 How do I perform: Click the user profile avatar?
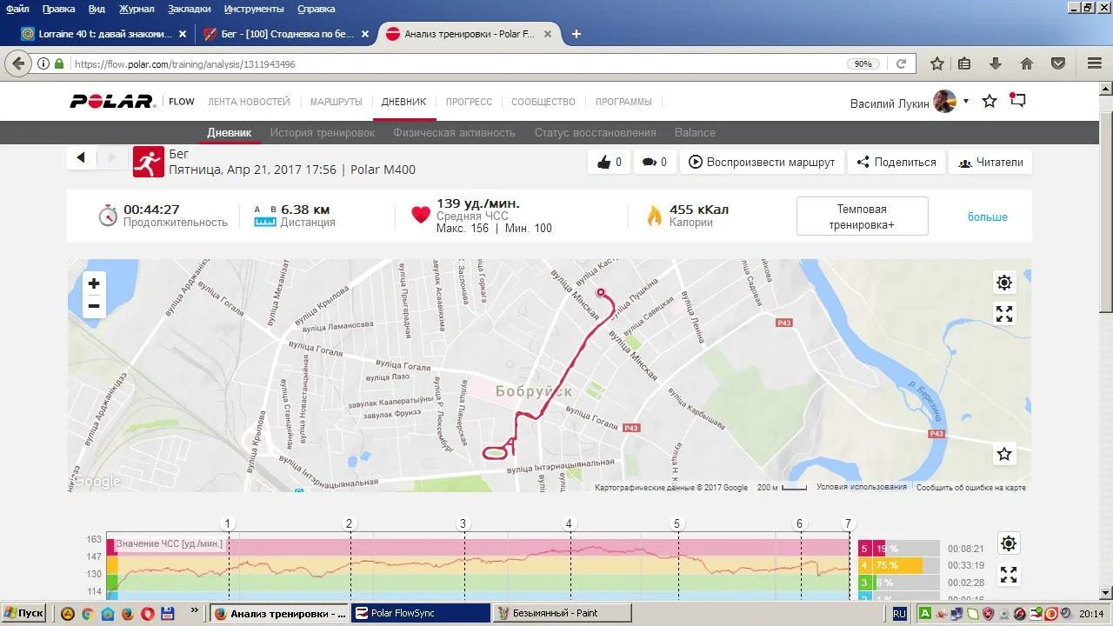click(x=944, y=102)
